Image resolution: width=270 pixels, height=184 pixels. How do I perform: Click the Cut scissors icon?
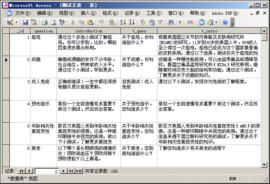[x=73, y=22]
